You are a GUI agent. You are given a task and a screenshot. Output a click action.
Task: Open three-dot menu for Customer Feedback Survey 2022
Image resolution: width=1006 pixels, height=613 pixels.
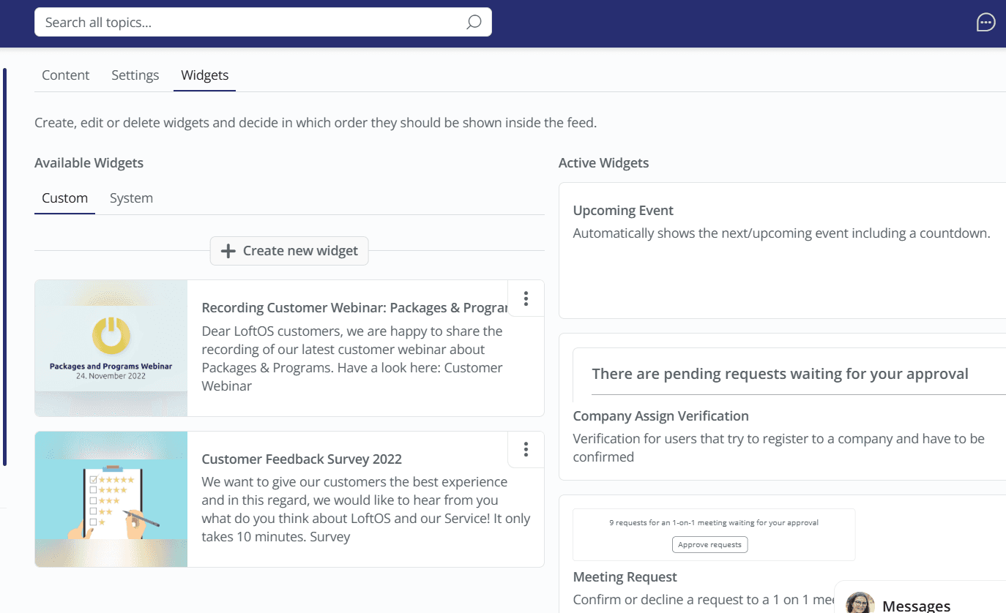[x=526, y=449]
